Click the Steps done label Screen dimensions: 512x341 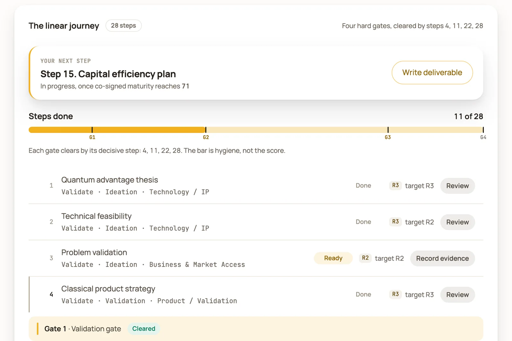point(51,116)
